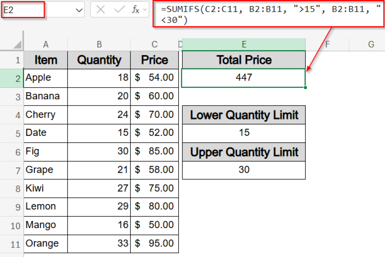
Task: Click cell showing the value 447
Action: tap(244, 78)
